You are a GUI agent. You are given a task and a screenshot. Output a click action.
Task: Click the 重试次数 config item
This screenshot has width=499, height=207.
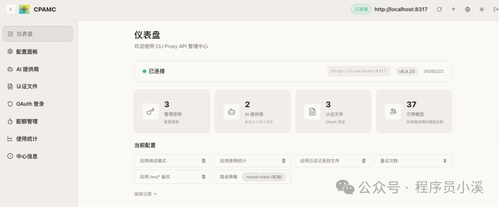coord(413,161)
